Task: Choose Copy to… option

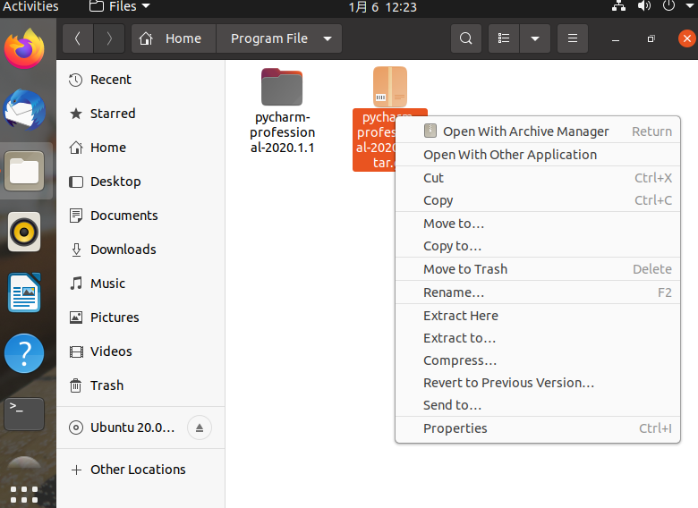Action: (x=538, y=246)
